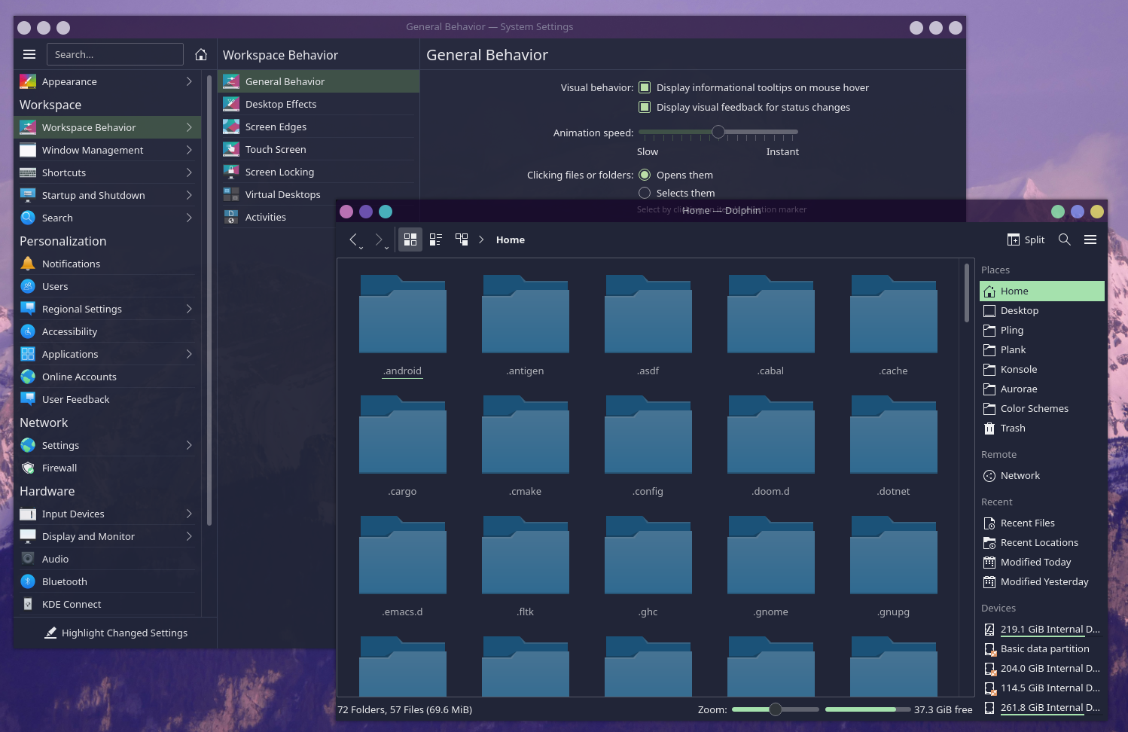Click Dolphin file view scrollbar

point(967,292)
